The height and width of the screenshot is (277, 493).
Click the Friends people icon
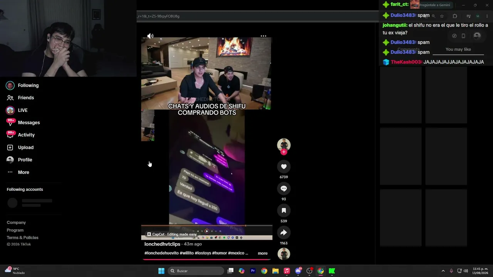(10, 98)
